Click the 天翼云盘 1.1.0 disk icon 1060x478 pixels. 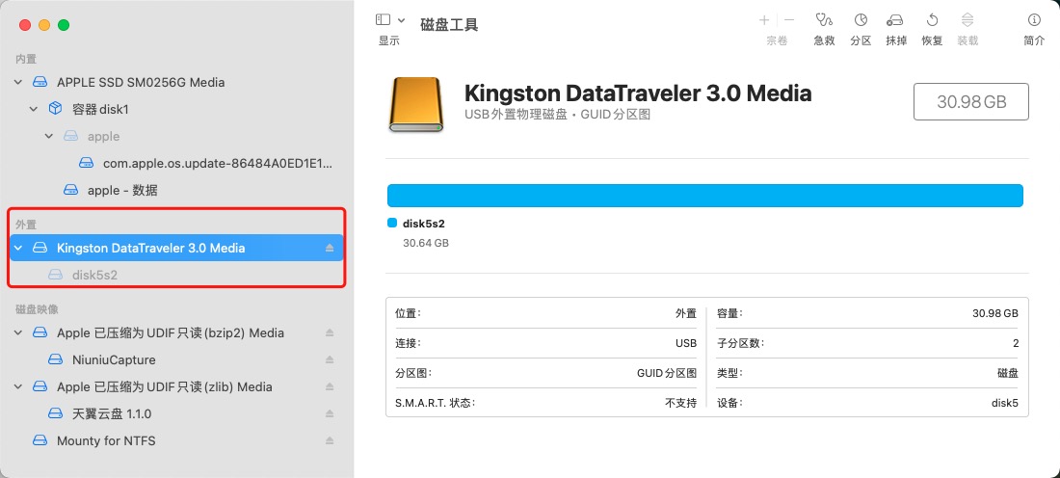click(x=56, y=413)
